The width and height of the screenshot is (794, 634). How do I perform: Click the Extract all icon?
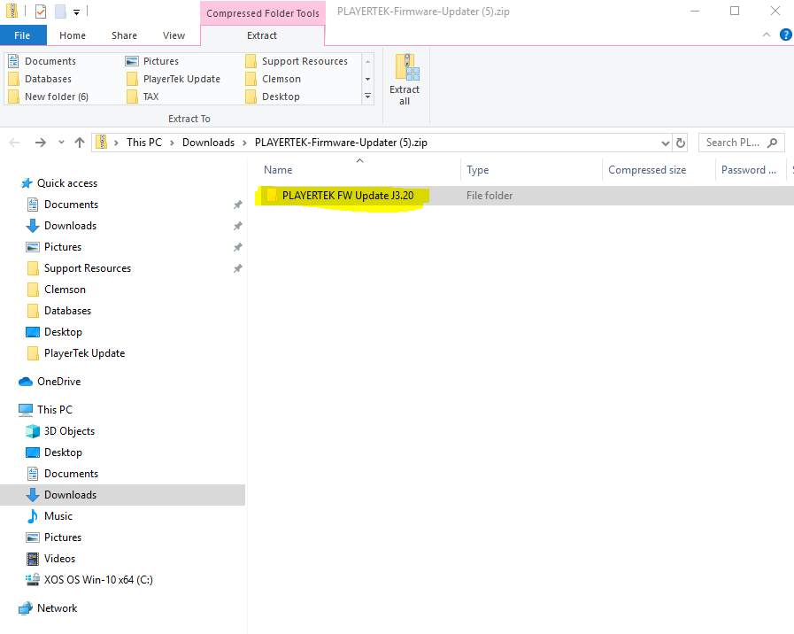click(405, 80)
